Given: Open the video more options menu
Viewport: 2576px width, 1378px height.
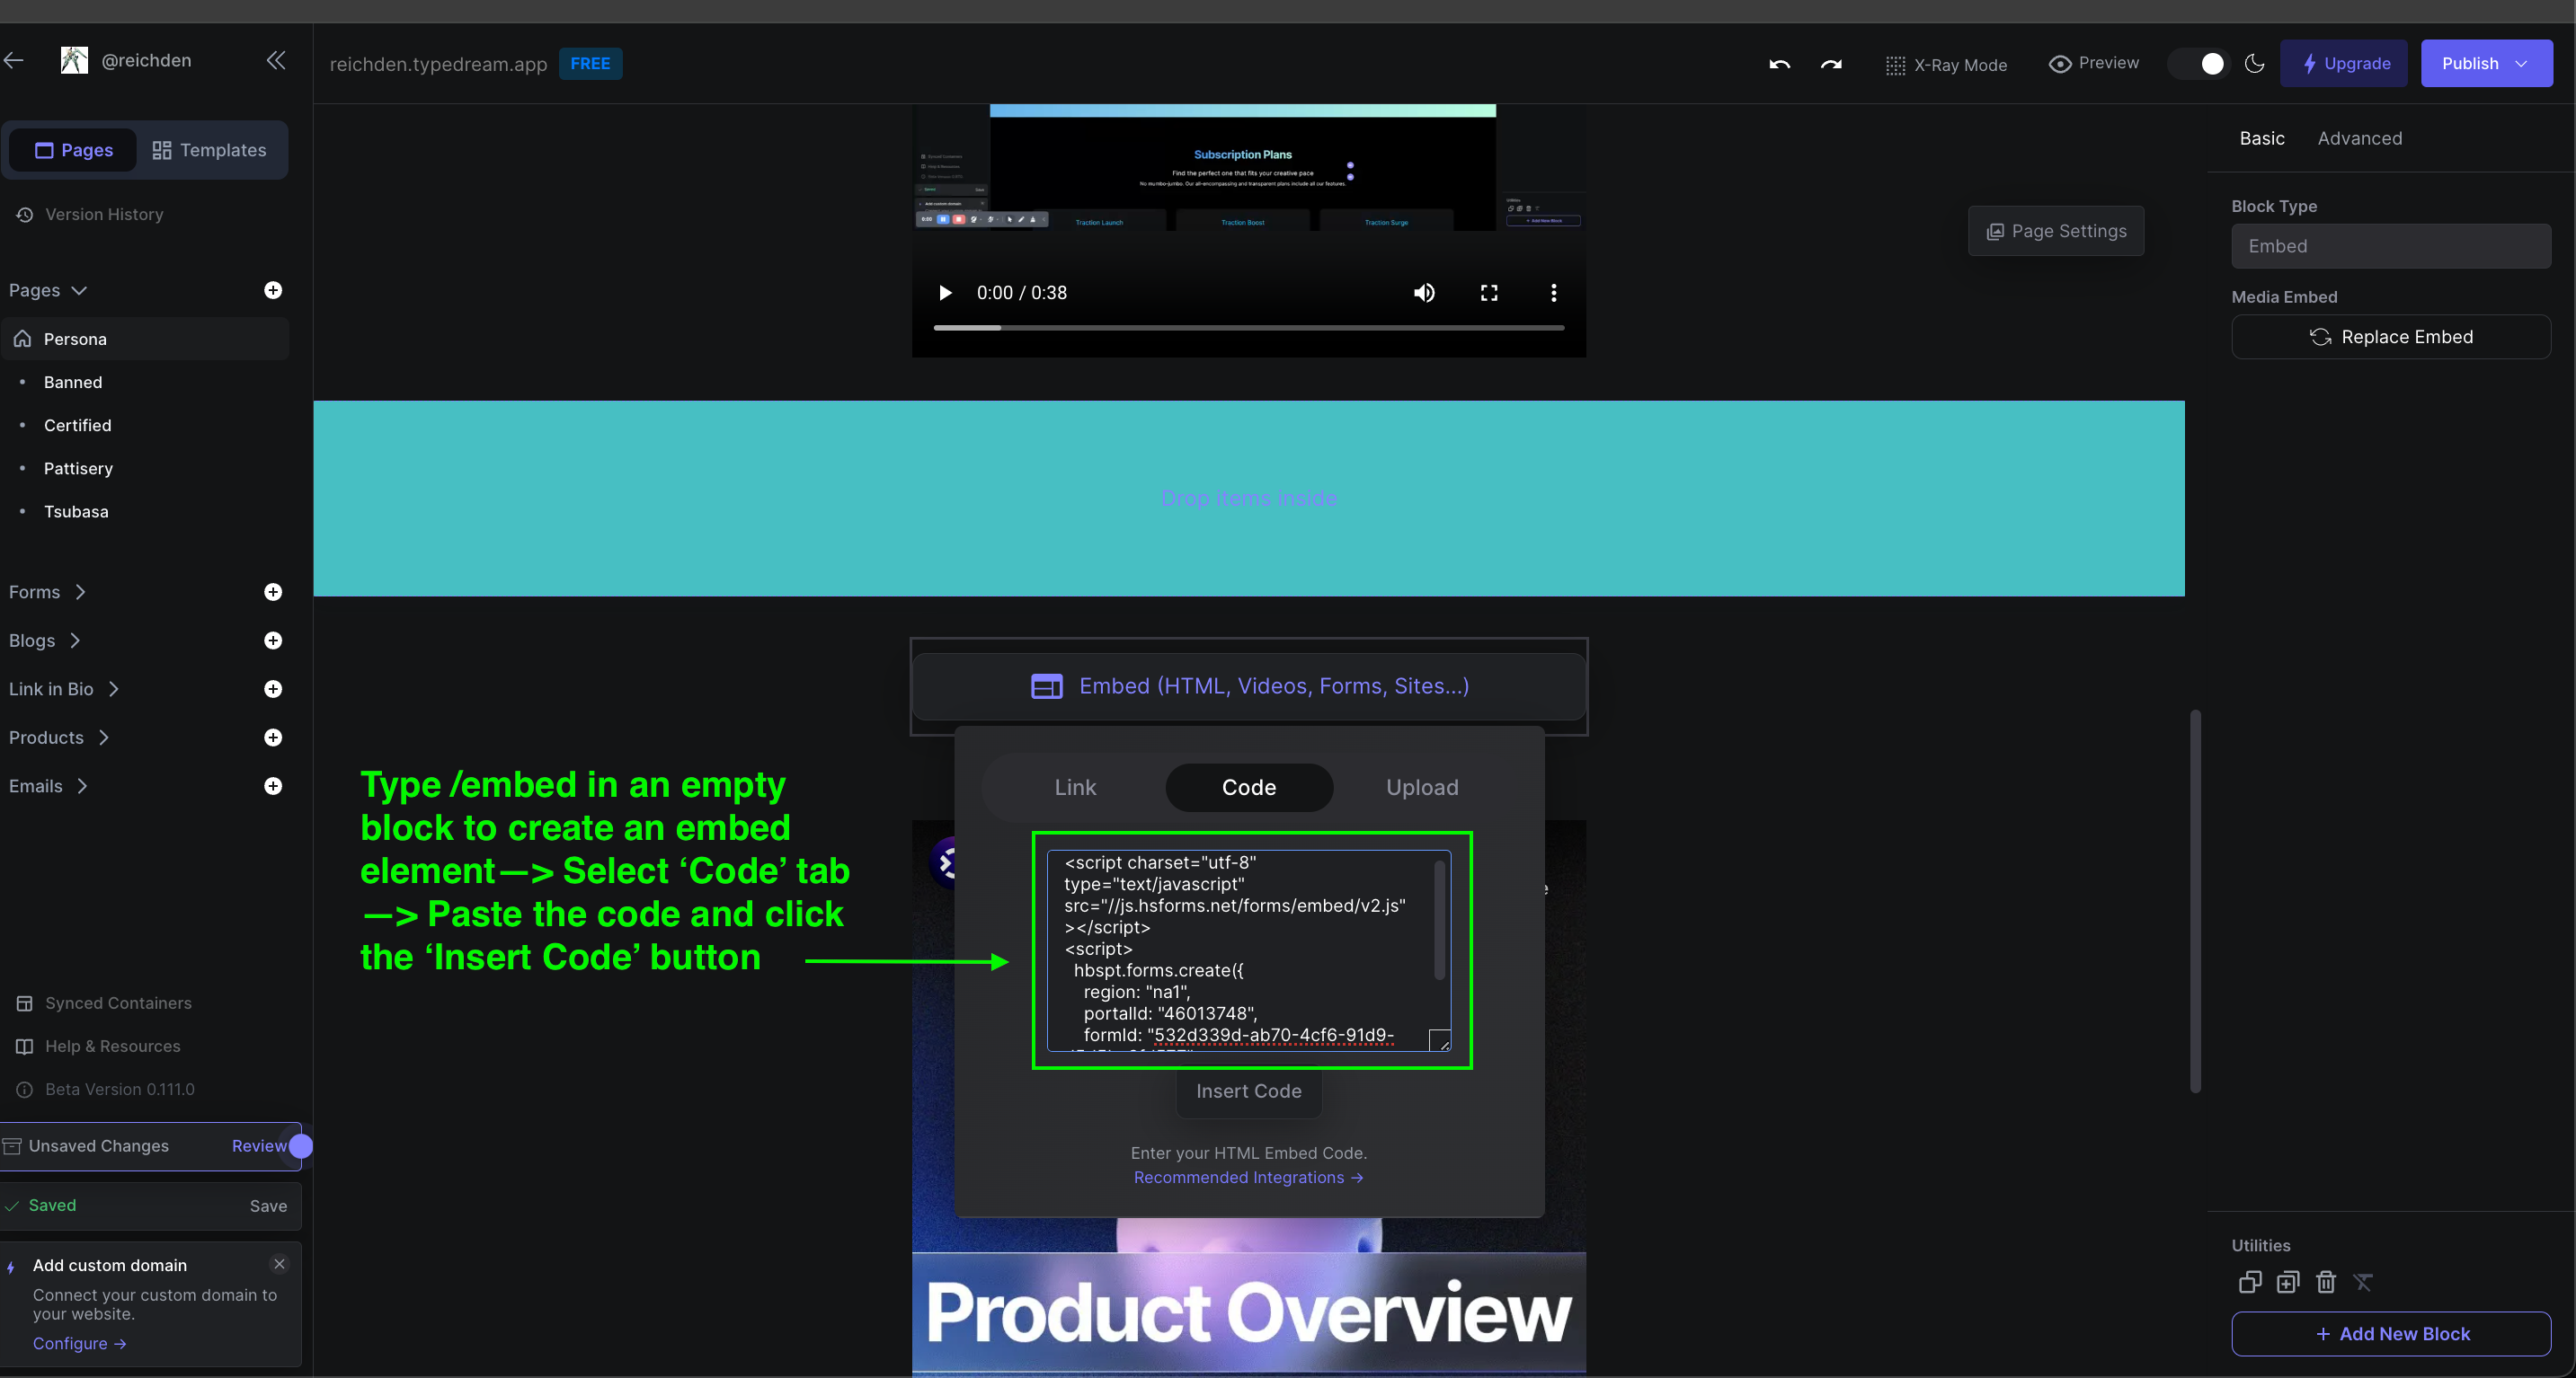Looking at the screenshot, I should click(x=1553, y=293).
